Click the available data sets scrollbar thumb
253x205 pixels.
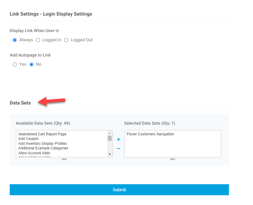tap(110, 138)
